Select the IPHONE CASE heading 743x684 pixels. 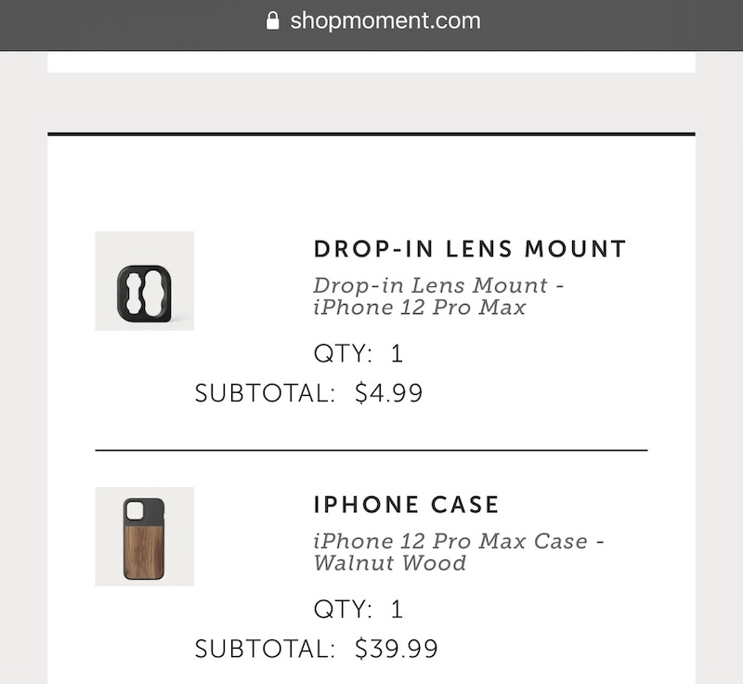coord(406,505)
